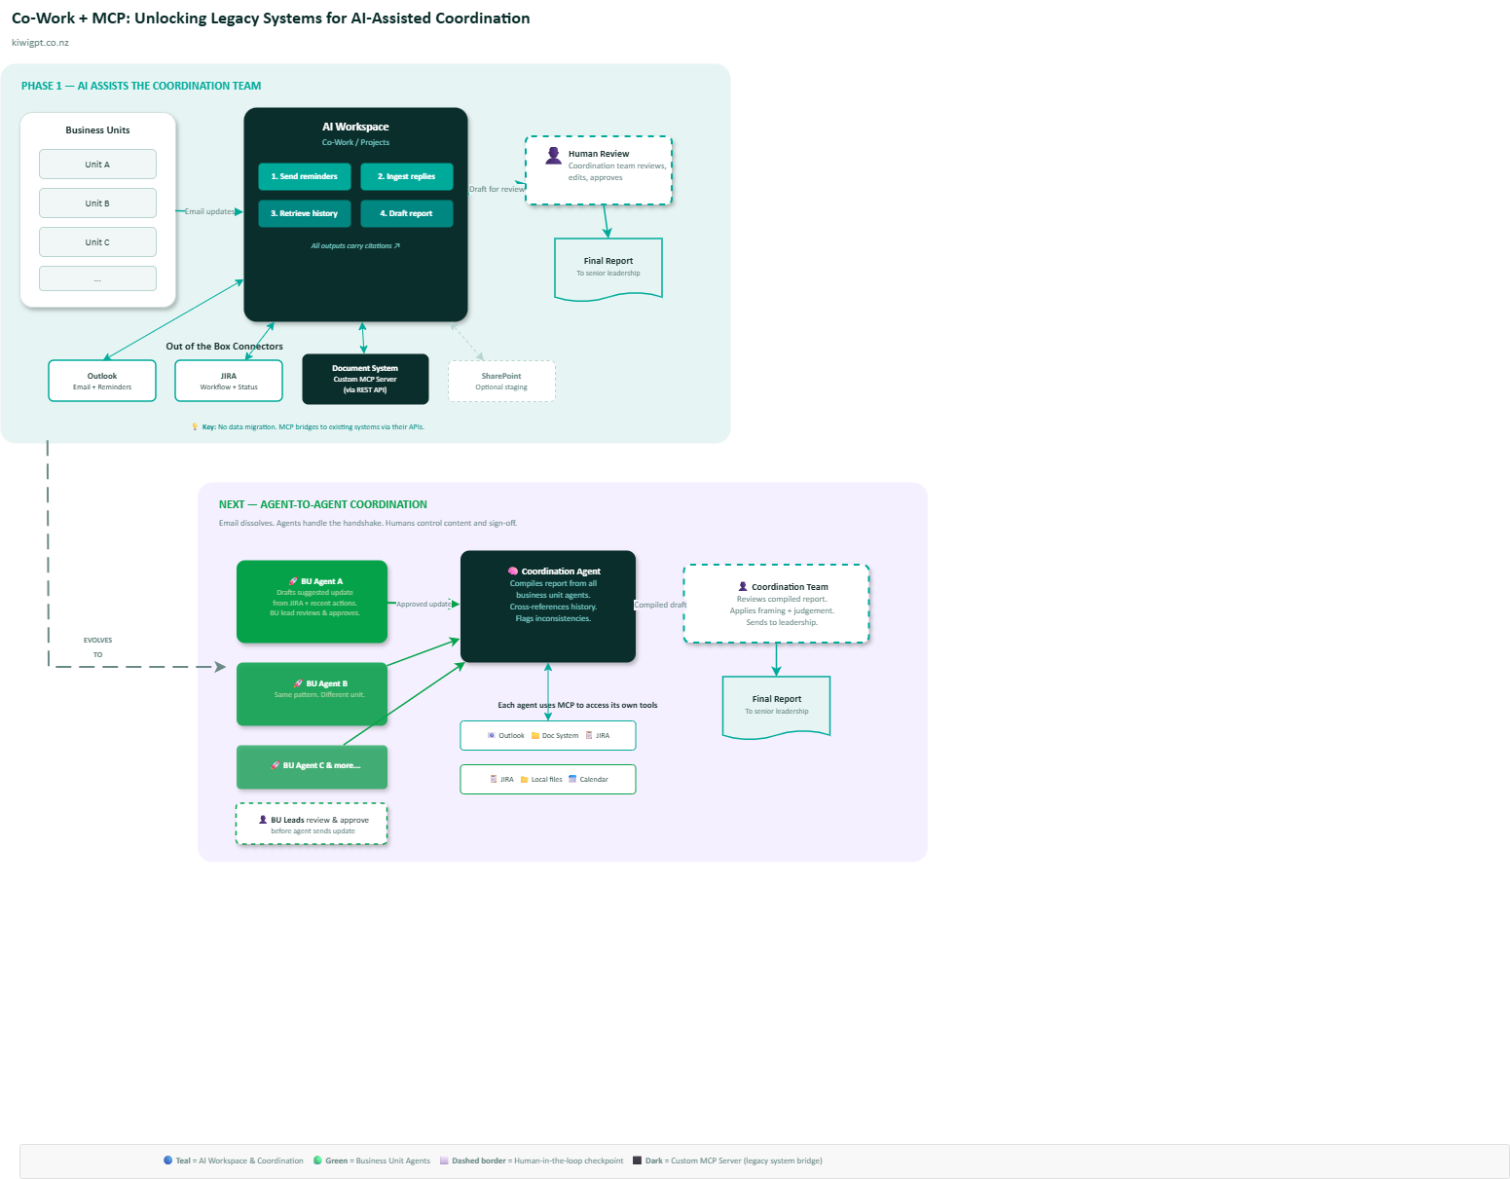
Task: Select the Unit A business unit option
Action: tap(97, 164)
